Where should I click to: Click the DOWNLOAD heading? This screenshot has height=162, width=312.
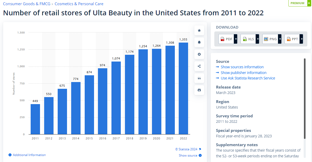(x=227, y=27)
